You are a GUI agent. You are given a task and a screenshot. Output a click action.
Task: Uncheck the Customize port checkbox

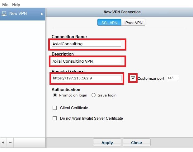(x=133, y=78)
